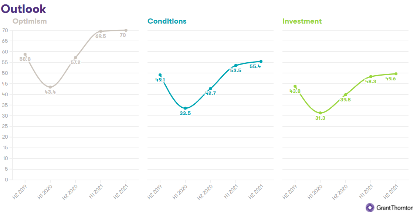Select the Investment chart title
The width and height of the screenshot is (417, 215).
(302, 21)
